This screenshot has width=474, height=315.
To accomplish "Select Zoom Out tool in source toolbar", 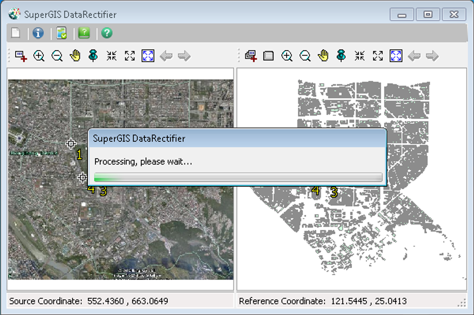I will click(x=57, y=56).
